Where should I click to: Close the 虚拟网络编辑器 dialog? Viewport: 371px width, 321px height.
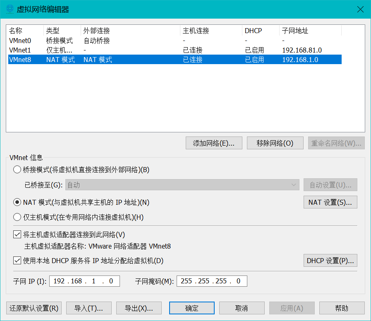tap(360, 9)
